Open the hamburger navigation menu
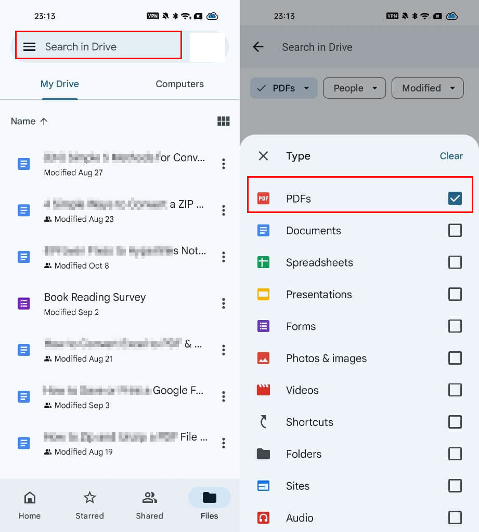The width and height of the screenshot is (479, 532). 29,47
